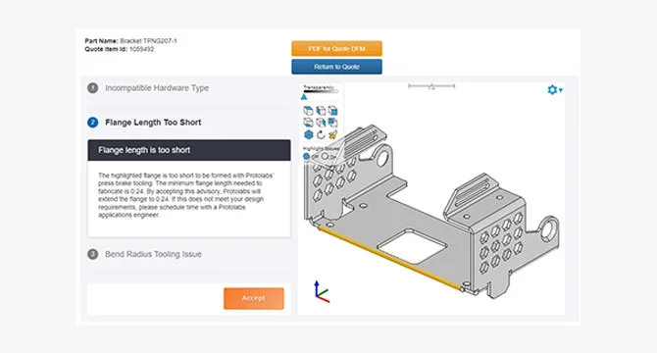
Task: Open the viewer settings gear menu
Action: [554, 90]
